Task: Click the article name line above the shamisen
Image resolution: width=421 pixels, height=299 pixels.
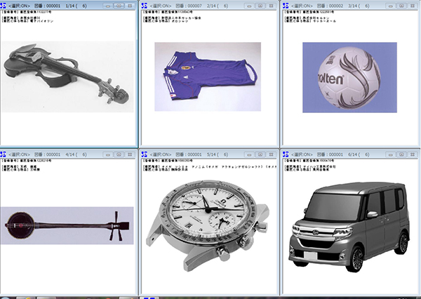Action: [20, 170]
